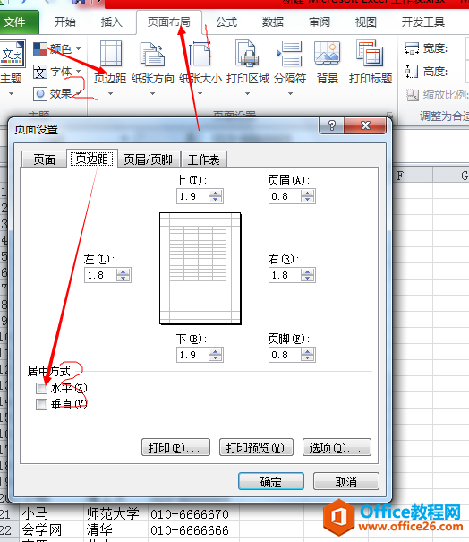The width and height of the screenshot is (469, 542).
Task: Click the 打印区域 print area icon
Action: tap(247, 54)
